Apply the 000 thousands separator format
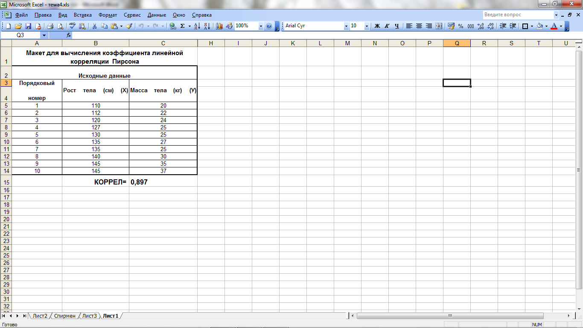 (x=471, y=26)
